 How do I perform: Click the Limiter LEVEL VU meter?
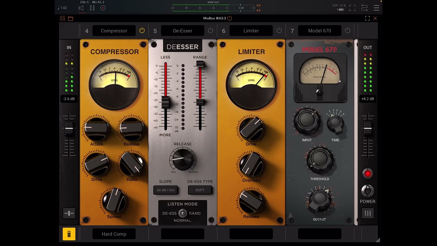251,84
